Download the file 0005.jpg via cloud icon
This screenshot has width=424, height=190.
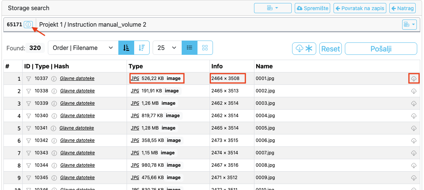413,128
